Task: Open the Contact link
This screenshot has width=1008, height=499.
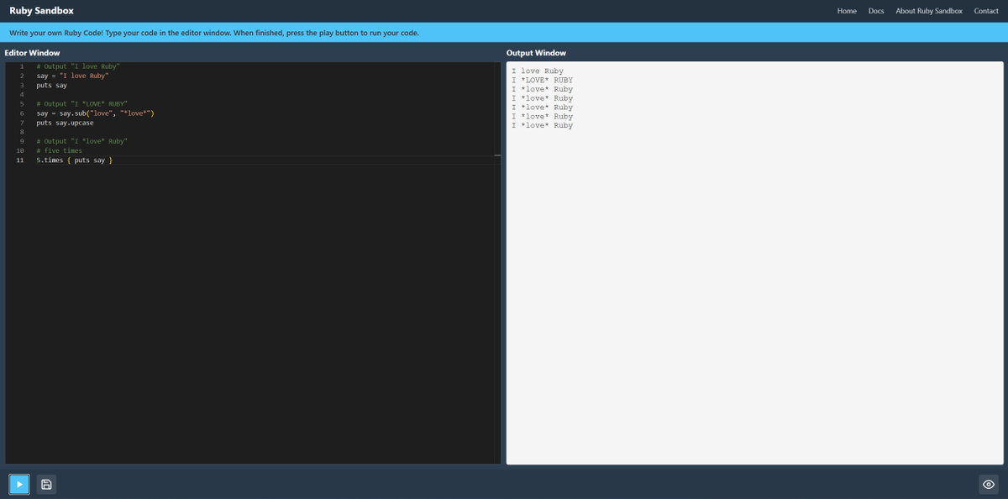Action: point(986,11)
